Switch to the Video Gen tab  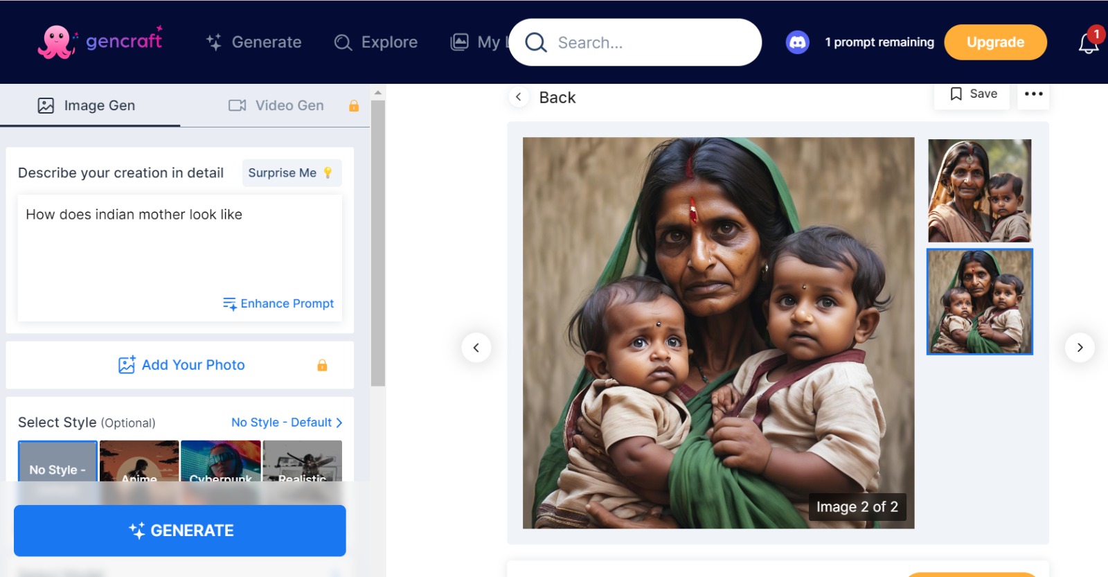click(289, 105)
